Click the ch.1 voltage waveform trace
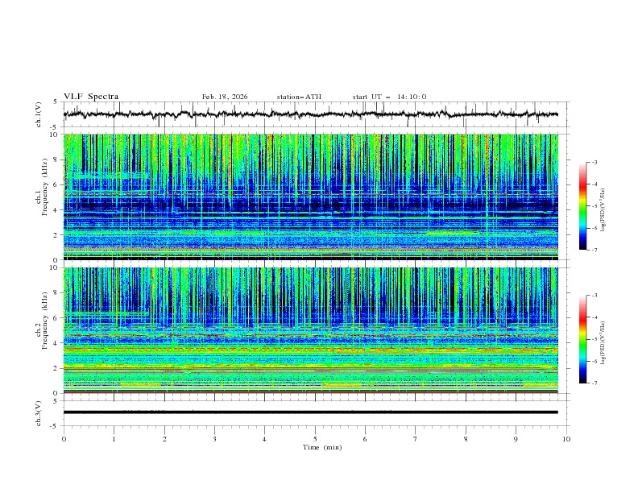Viewport: 638px width, 493px height. pos(310,114)
